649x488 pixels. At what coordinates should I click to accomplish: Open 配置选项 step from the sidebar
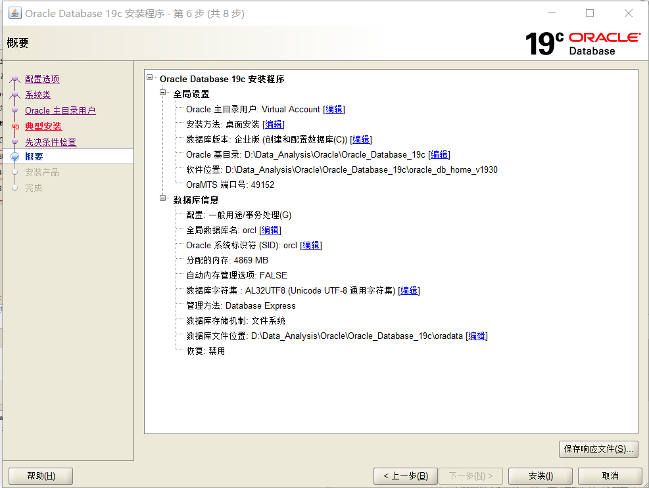tap(42, 79)
